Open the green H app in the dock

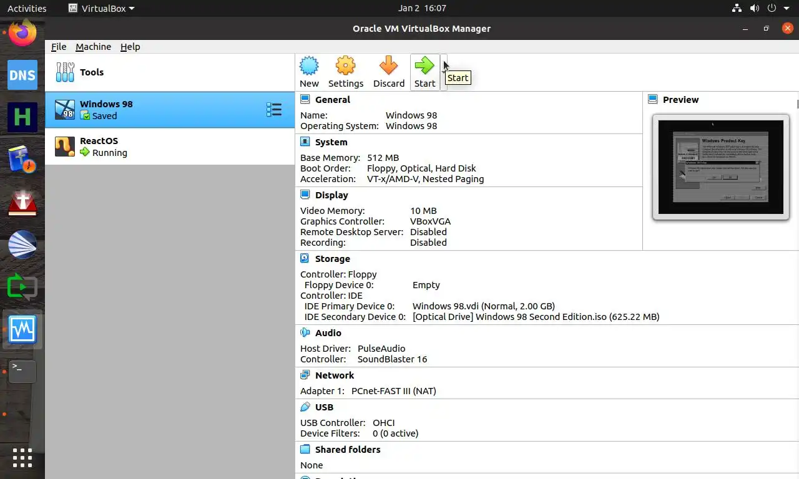[22, 117]
